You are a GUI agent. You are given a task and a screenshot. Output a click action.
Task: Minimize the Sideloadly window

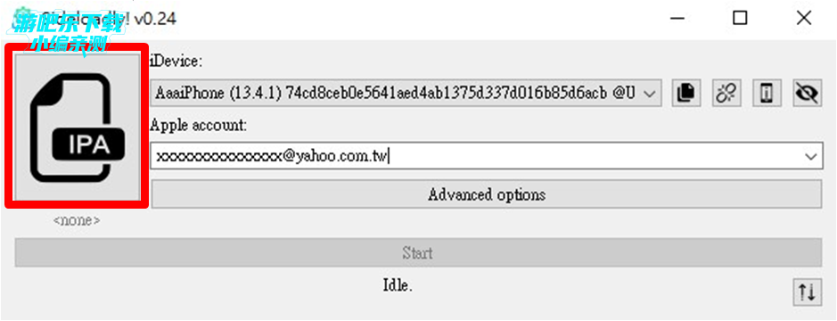point(677,19)
